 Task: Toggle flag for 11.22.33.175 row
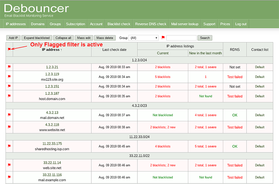[9, 146]
